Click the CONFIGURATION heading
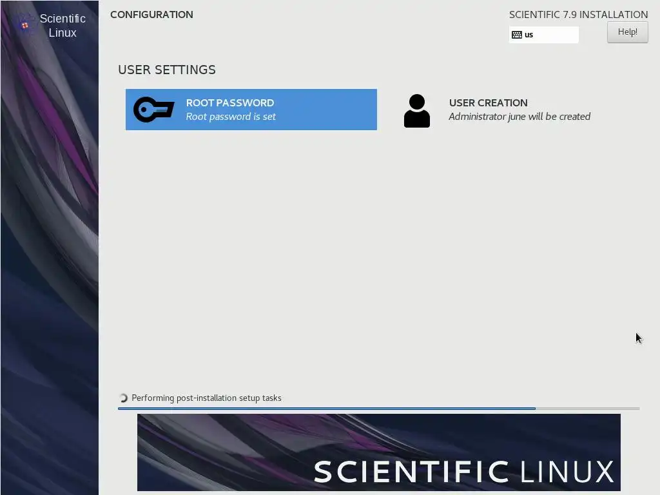Screen dimensions: 660x495 tap(151, 15)
